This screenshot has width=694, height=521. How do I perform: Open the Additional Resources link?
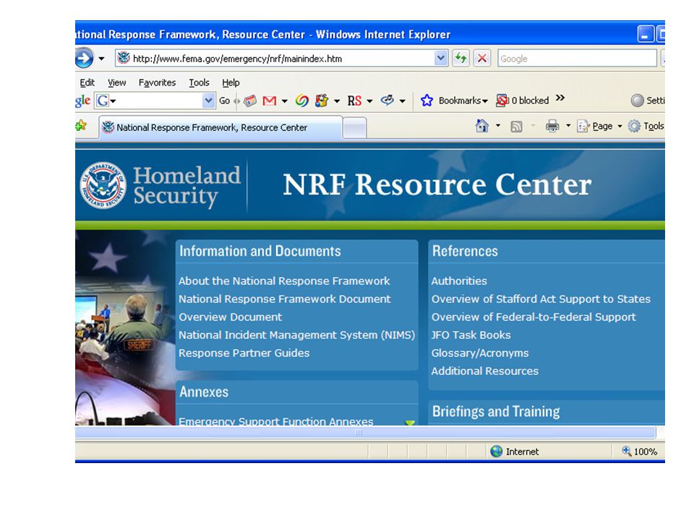[484, 371]
